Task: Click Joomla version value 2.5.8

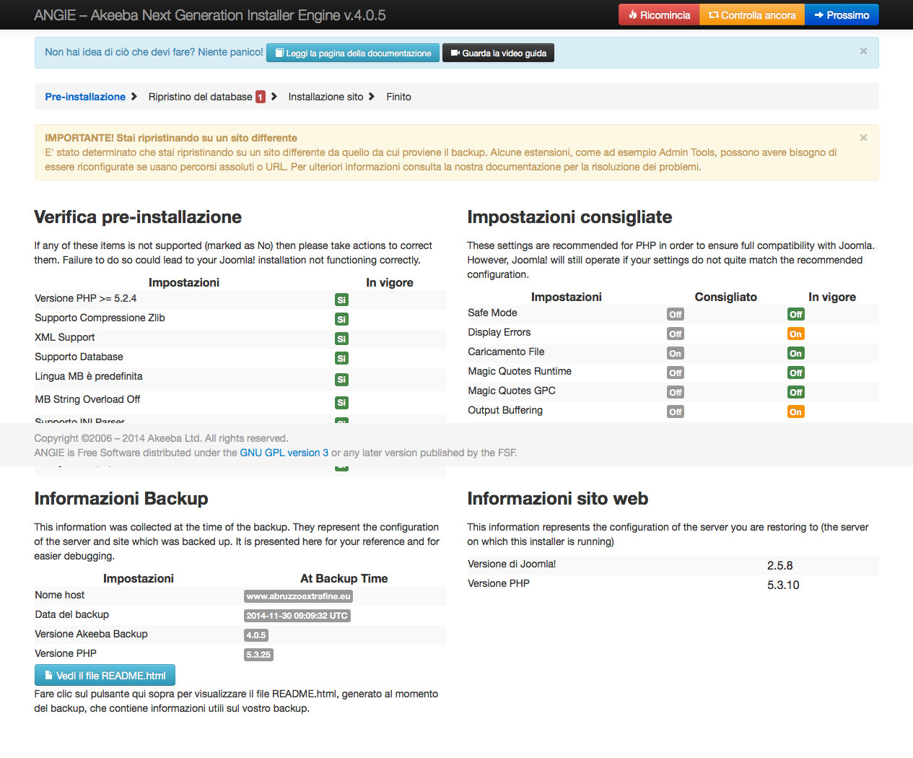Action: tap(780, 566)
